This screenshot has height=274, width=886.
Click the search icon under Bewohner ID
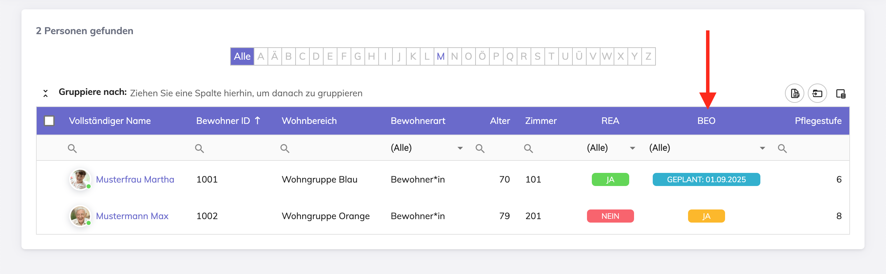pyautogui.click(x=199, y=148)
